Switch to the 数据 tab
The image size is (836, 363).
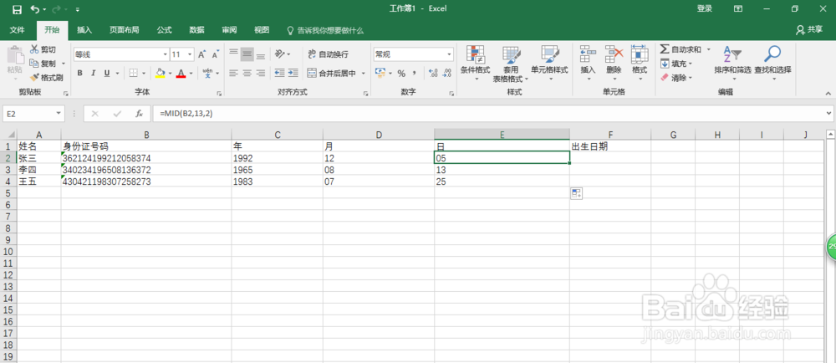pyautogui.click(x=196, y=30)
